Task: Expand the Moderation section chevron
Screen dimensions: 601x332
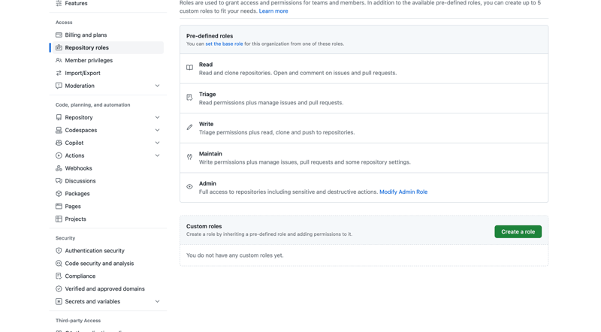Action: coord(157,86)
